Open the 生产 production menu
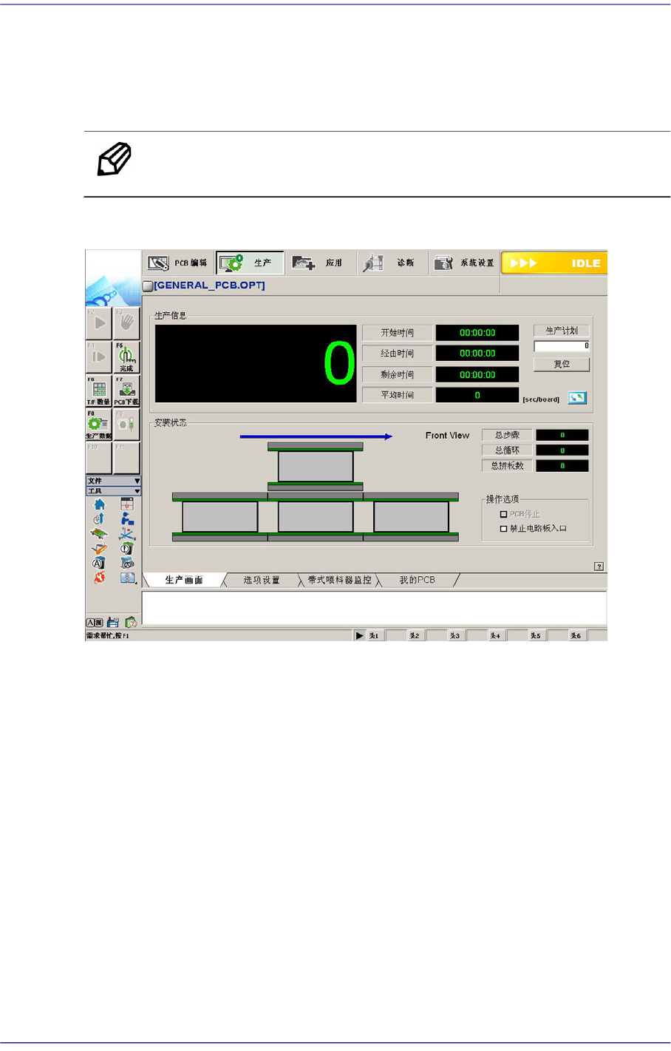 250,263
